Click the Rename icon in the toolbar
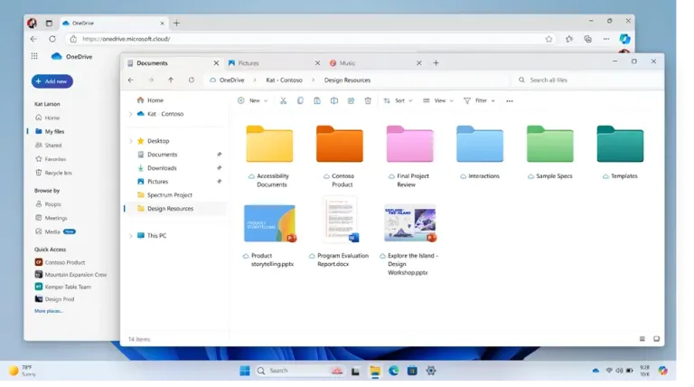Image resolution: width=694 pixels, height=387 pixels. click(333, 101)
